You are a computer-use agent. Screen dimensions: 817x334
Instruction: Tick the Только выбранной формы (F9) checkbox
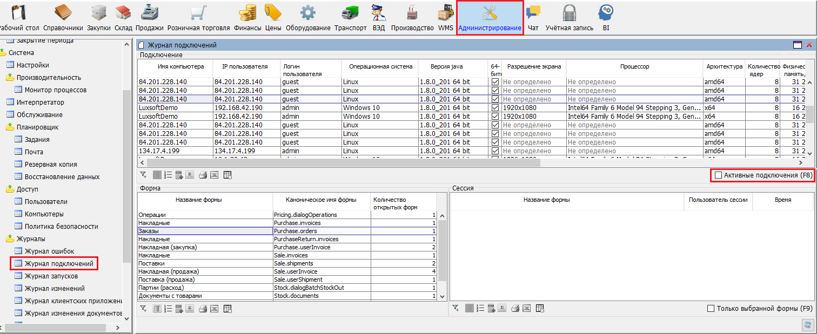pos(711,309)
